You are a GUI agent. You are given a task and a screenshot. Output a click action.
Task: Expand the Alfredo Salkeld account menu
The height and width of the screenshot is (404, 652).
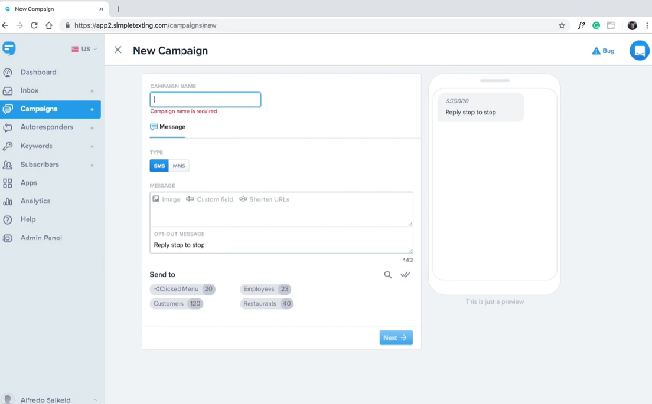[x=95, y=400]
